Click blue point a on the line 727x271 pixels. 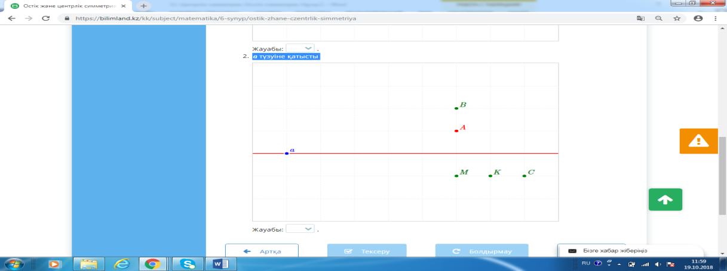[287, 153]
